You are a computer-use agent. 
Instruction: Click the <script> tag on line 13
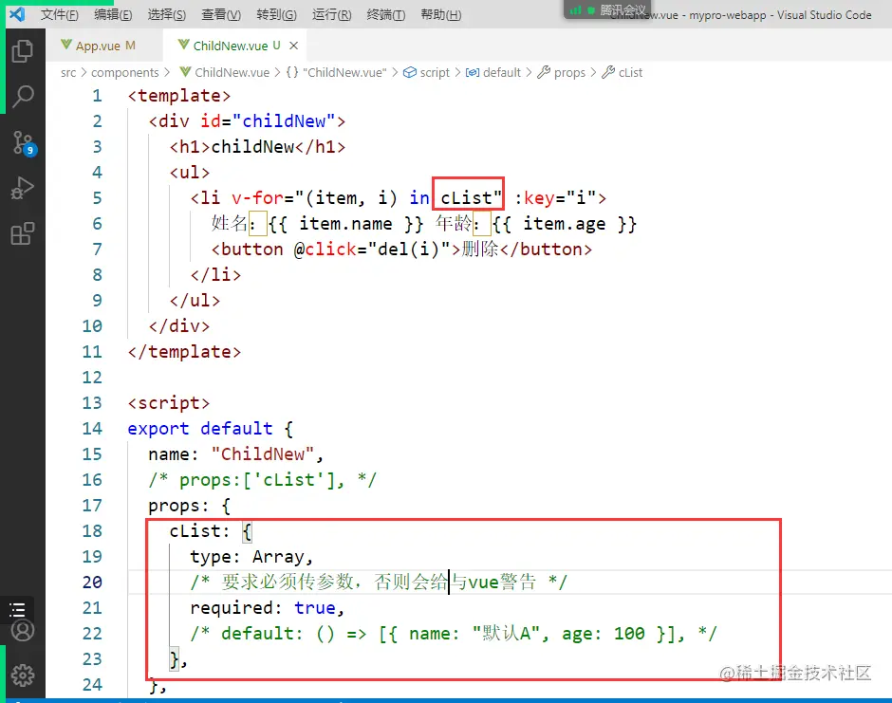168,402
